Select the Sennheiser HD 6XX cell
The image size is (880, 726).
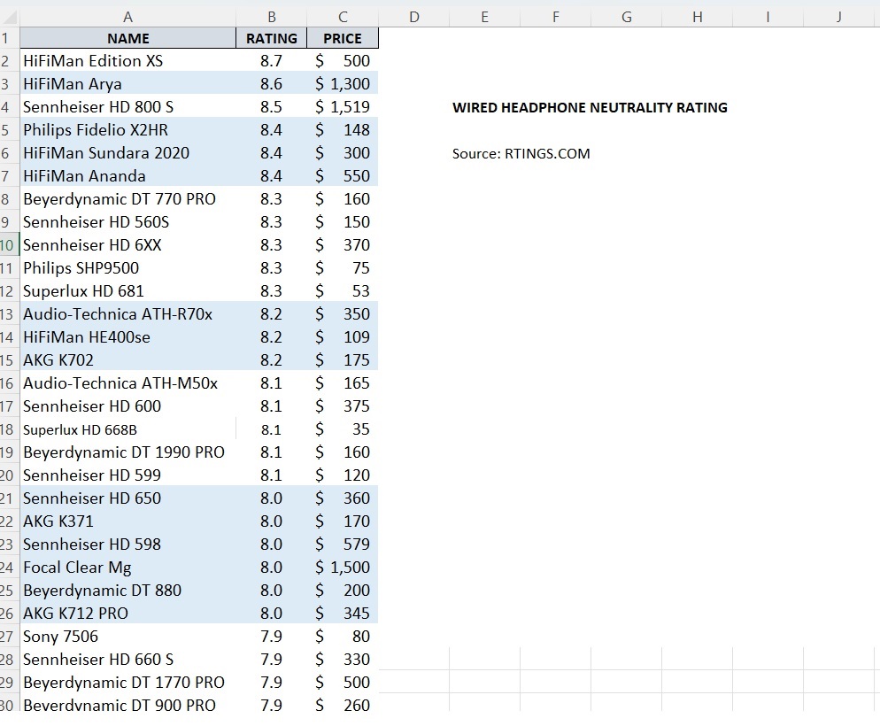(x=128, y=244)
